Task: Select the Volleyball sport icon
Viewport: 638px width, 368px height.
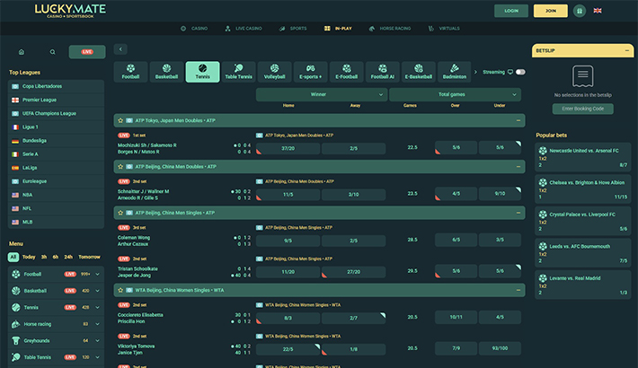Action: click(275, 72)
